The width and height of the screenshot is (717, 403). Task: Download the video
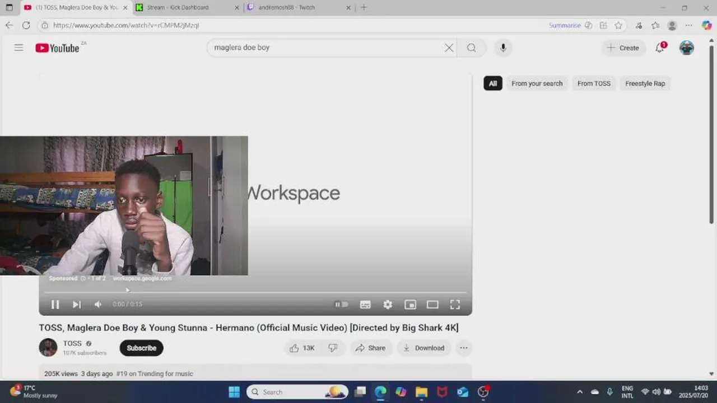424,348
